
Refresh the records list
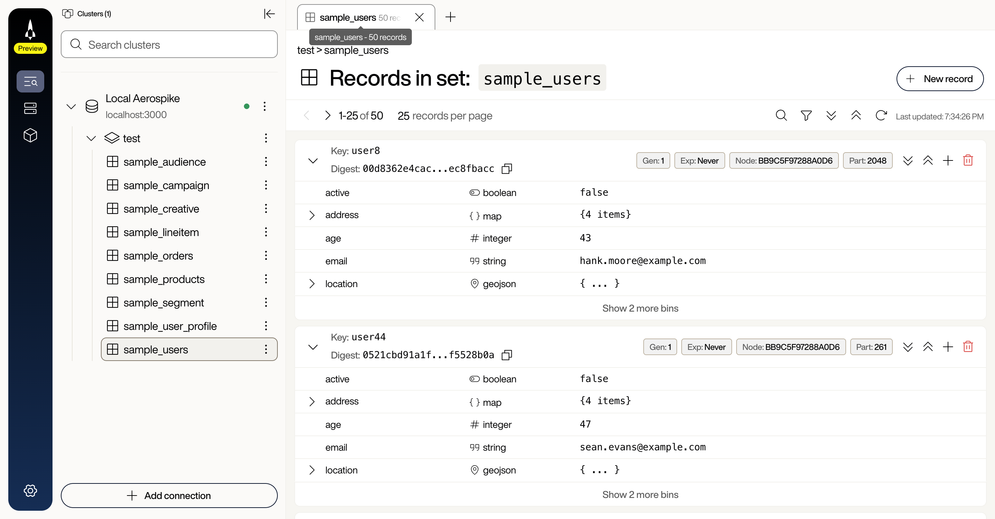881,115
